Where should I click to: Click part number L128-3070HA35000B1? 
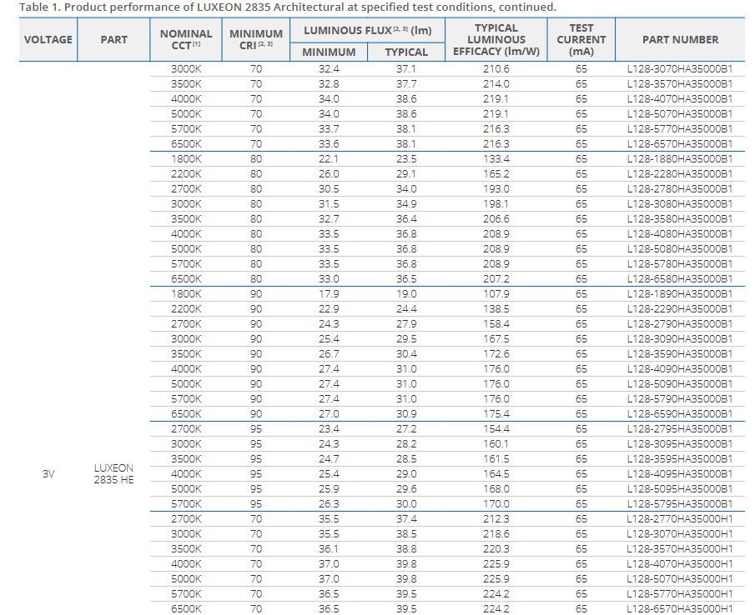(x=680, y=69)
